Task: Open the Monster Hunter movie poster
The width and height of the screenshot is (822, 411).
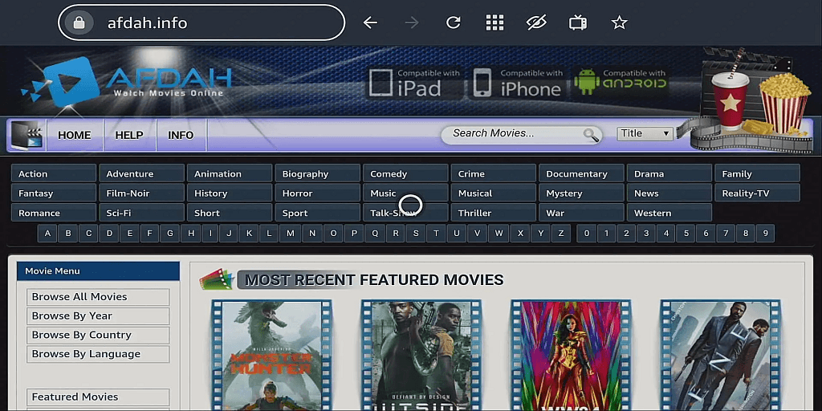Action: [x=271, y=356]
